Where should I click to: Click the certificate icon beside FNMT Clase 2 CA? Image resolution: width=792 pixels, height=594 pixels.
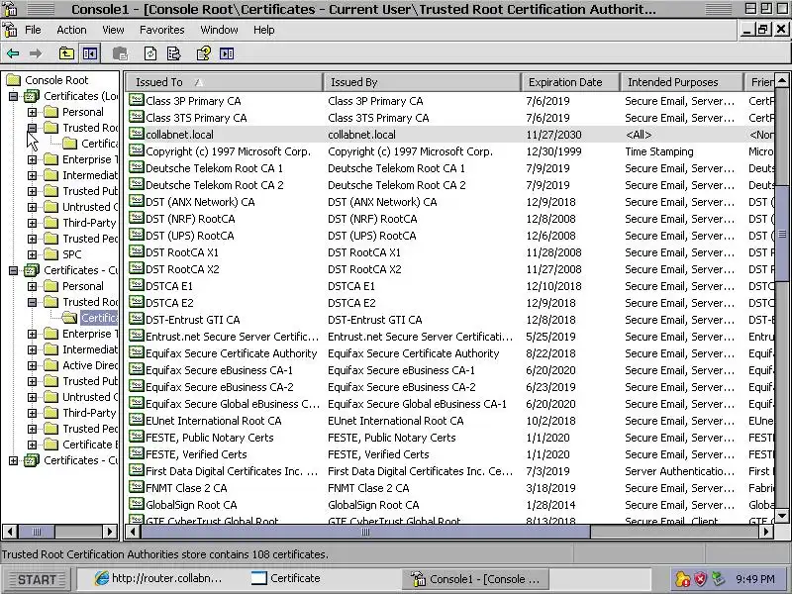click(x=136, y=487)
